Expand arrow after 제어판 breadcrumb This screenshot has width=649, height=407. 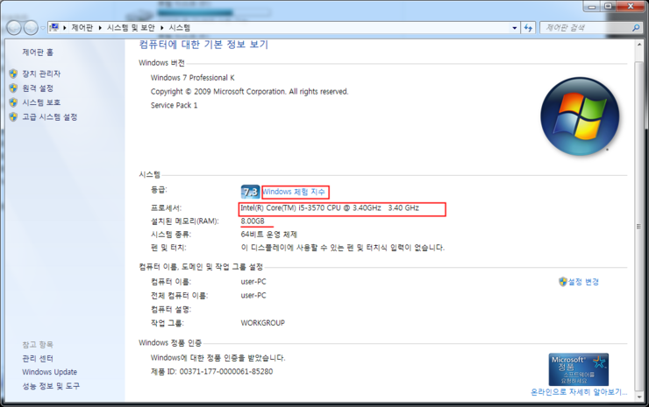pyautogui.click(x=100, y=28)
